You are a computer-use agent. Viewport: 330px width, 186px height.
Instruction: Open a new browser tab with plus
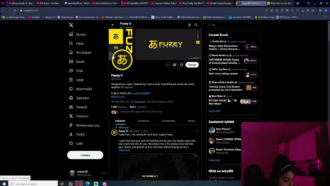(x=298, y=3)
